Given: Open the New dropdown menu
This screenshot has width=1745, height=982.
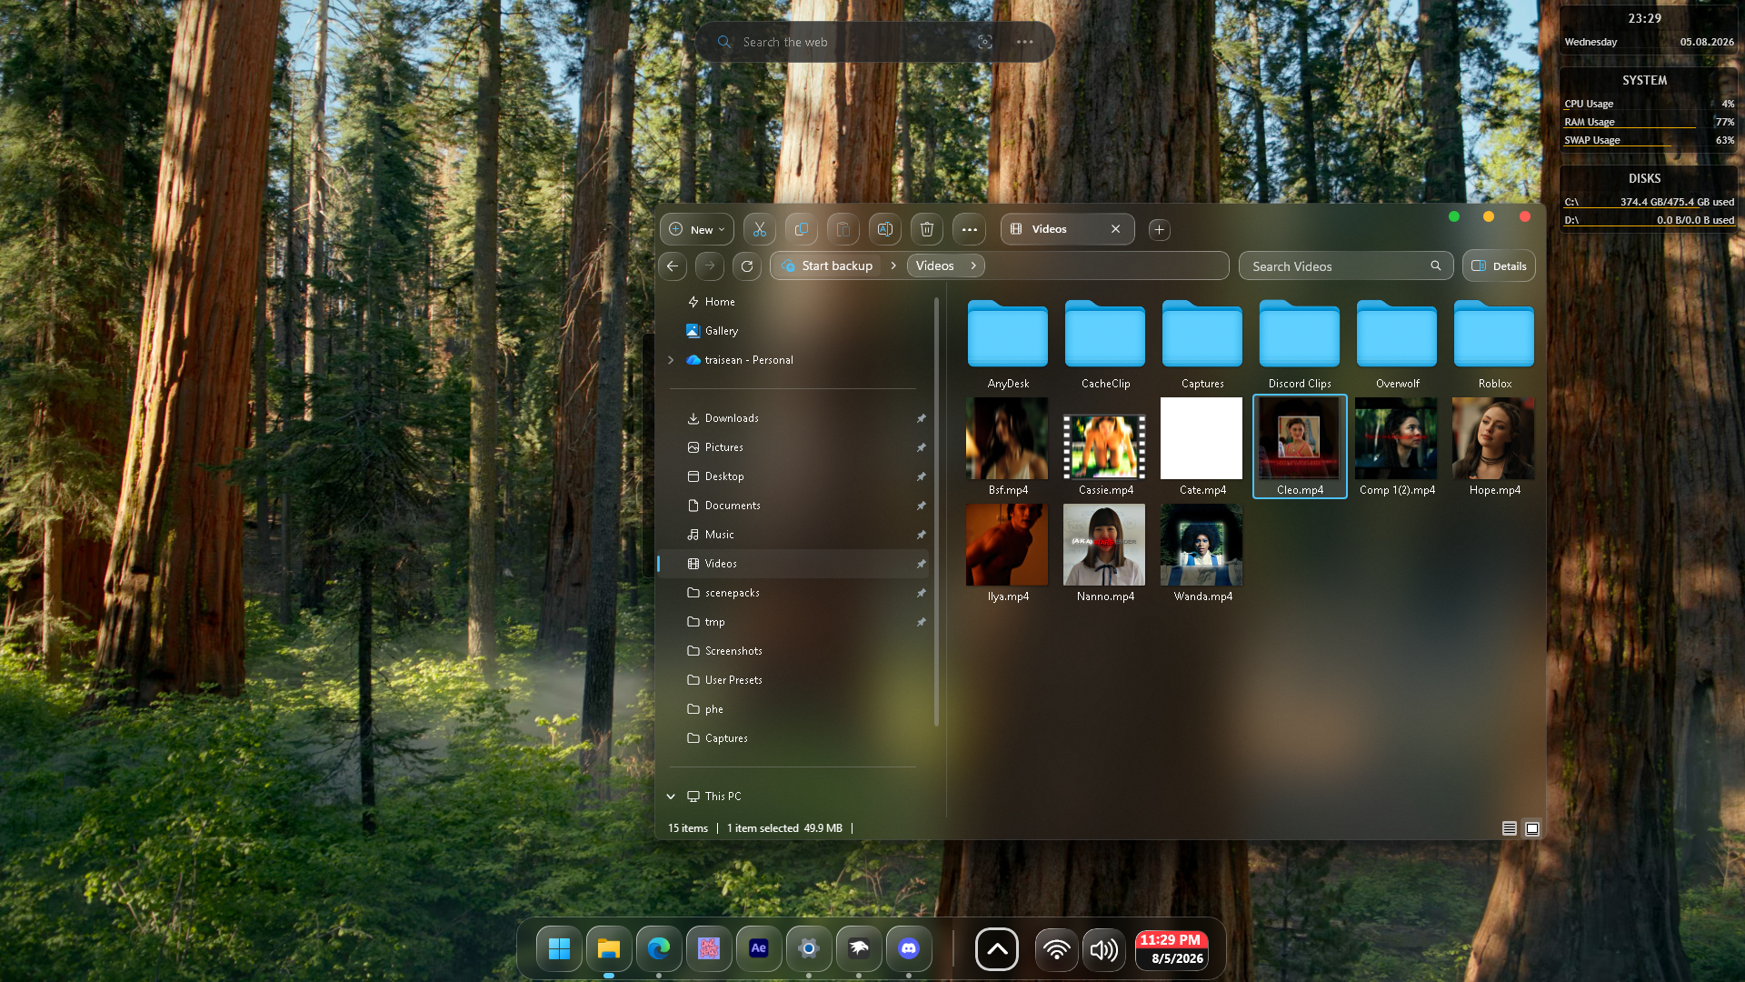Looking at the screenshot, I should point(697,229).
